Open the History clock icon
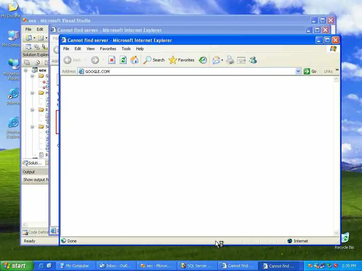 tap(203, 60)
